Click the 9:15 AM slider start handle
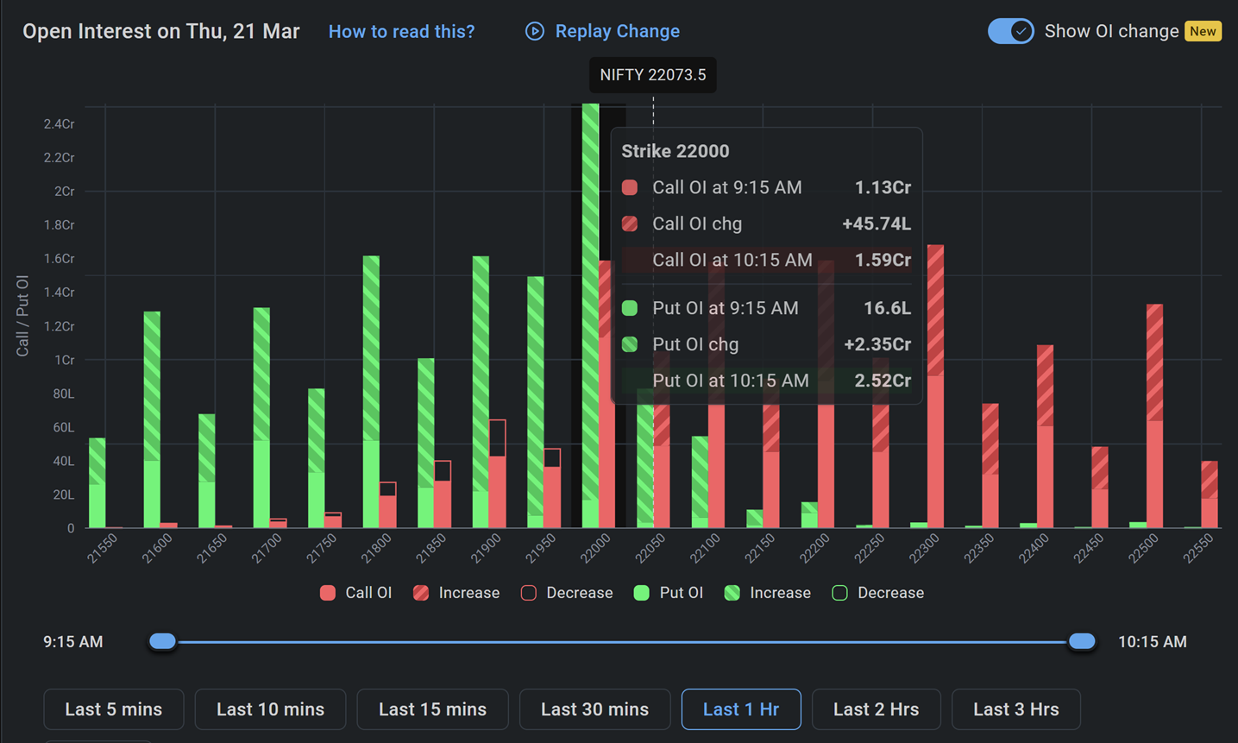The width and height of the screenshot is (1238, 743). click(x=162, y=641)
